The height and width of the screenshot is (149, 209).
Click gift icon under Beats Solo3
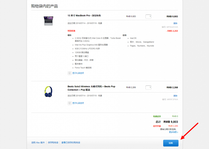click(70, 103)
